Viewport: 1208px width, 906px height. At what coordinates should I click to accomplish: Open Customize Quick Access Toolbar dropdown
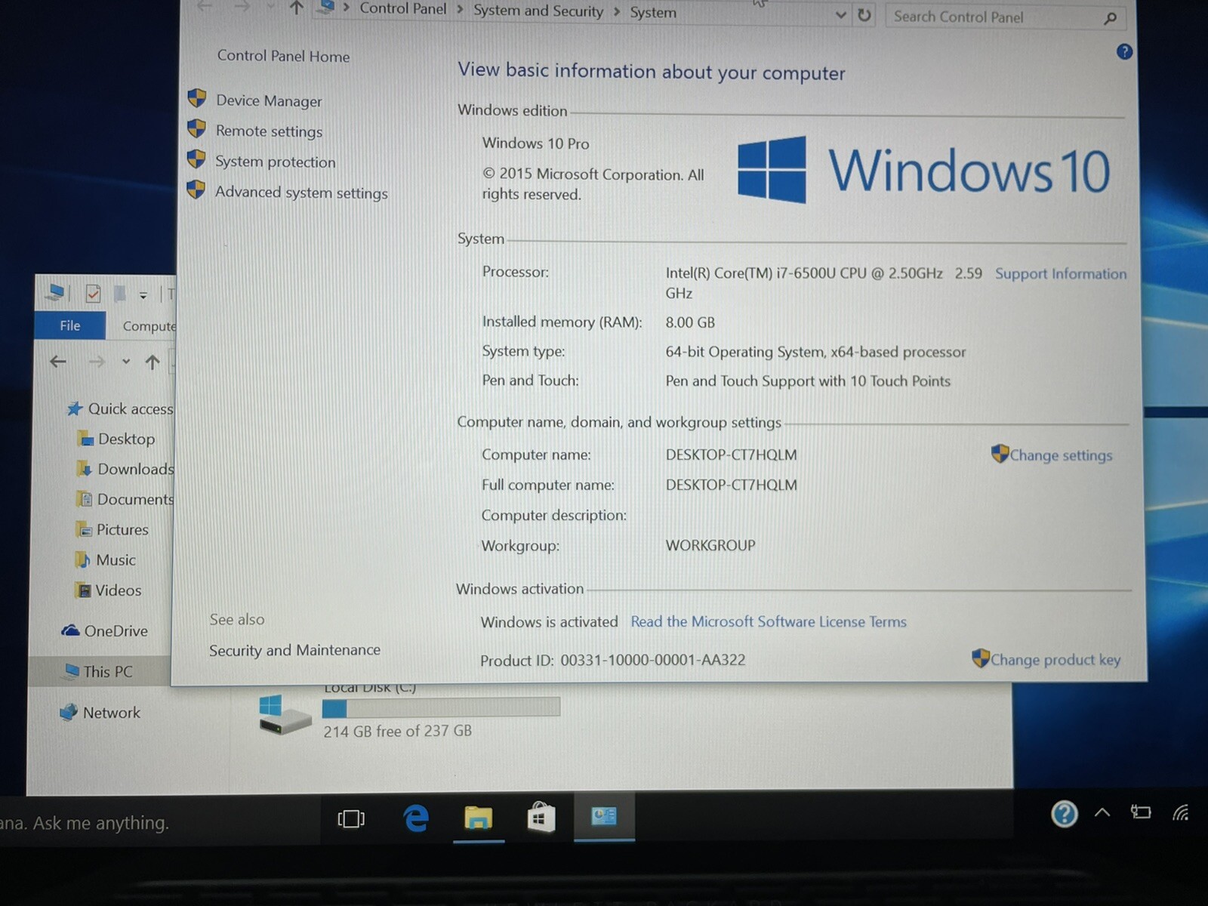pos(143,295)
